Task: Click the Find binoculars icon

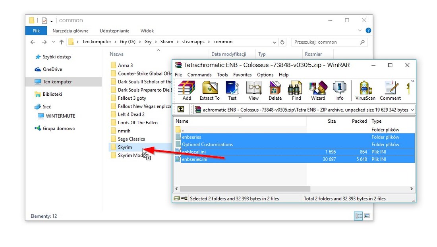Action: tap(296, 91)
